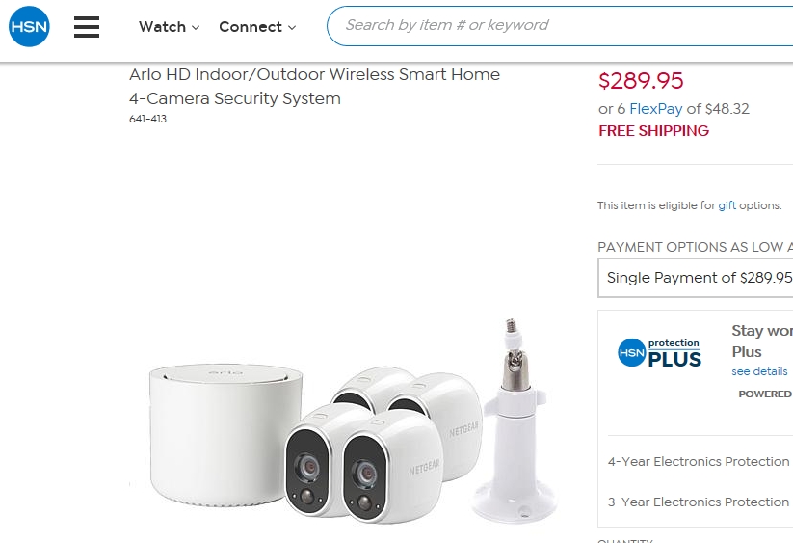793x543 pixels.
Task: Open the hamburger menu icon
Action: pyautogui.click(x=87, y=27)
